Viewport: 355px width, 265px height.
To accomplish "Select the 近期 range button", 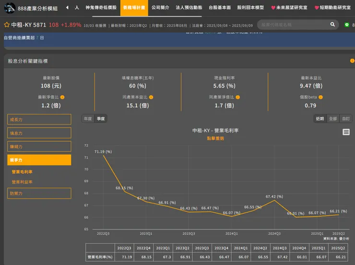I will [x=320, y=119].
